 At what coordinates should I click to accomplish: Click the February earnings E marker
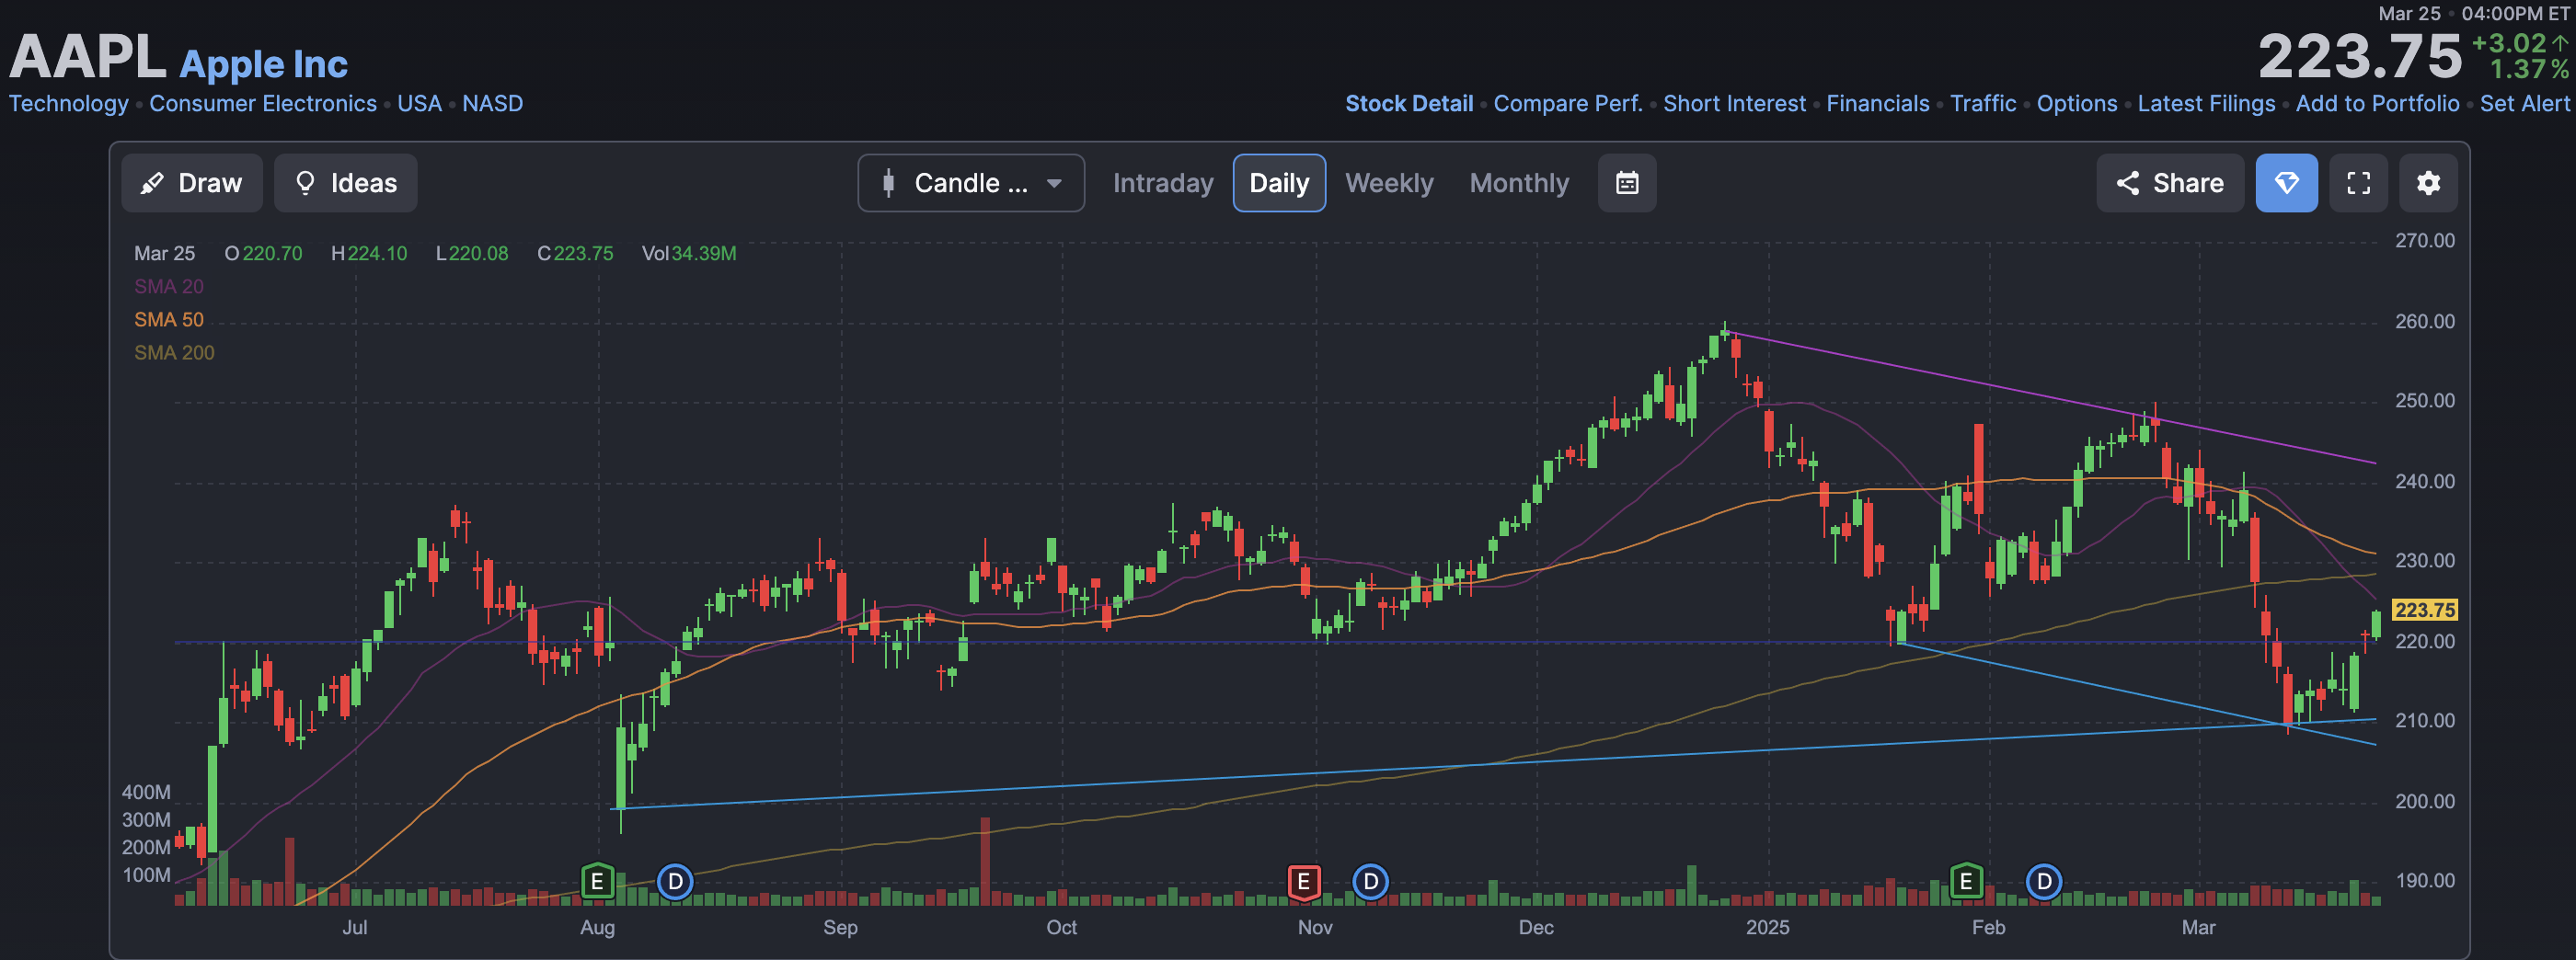1966,881
